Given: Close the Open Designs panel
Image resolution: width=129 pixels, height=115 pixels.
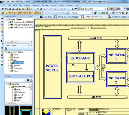Looking at the screenshot, I should (32, 16).
